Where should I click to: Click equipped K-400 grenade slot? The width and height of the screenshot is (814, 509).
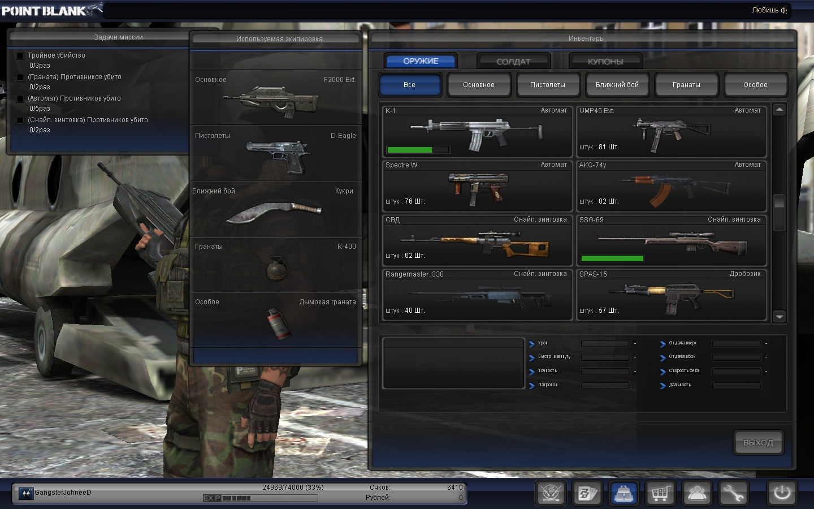click(x=275, y=264)
